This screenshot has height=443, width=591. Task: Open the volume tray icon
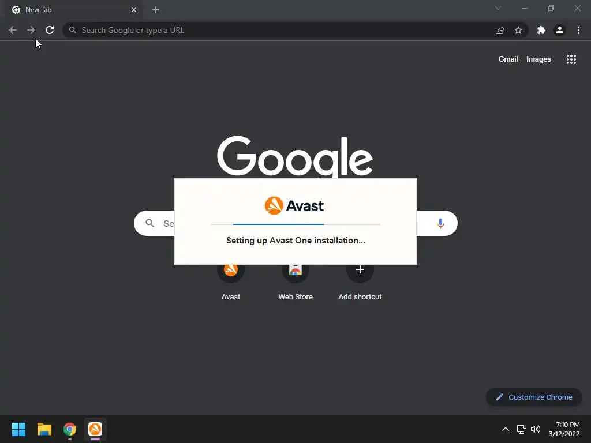coord(536,429)
